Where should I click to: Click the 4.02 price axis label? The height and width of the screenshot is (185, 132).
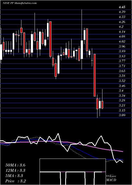pyautogui.click(x=122, y=41)
